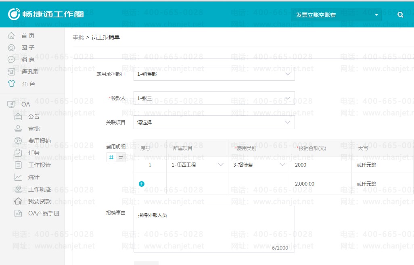Open the 费用类别 招待费 dropdown

pyautogui.click(x=259, y=165)
